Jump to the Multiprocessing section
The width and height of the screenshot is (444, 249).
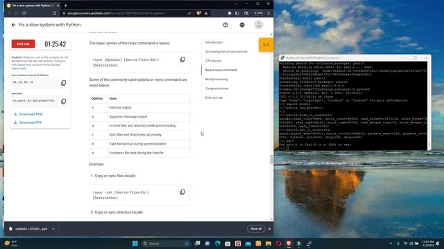tap(216, 80)
